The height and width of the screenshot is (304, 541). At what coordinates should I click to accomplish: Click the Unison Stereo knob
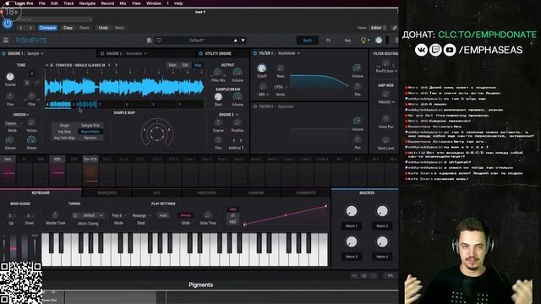tap(31, 140)
